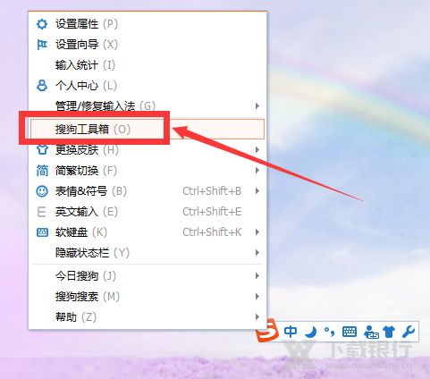Click the Sogou S logo on status bar
Viewport: 430px width, 379px height.
coord(267,331)
